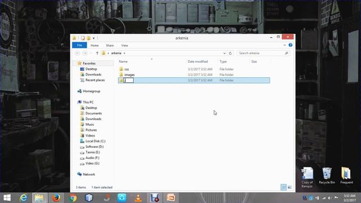Open Desktop under This PC
The height and width of the screenshot is (203, 361).
click(x=91, y=108)
